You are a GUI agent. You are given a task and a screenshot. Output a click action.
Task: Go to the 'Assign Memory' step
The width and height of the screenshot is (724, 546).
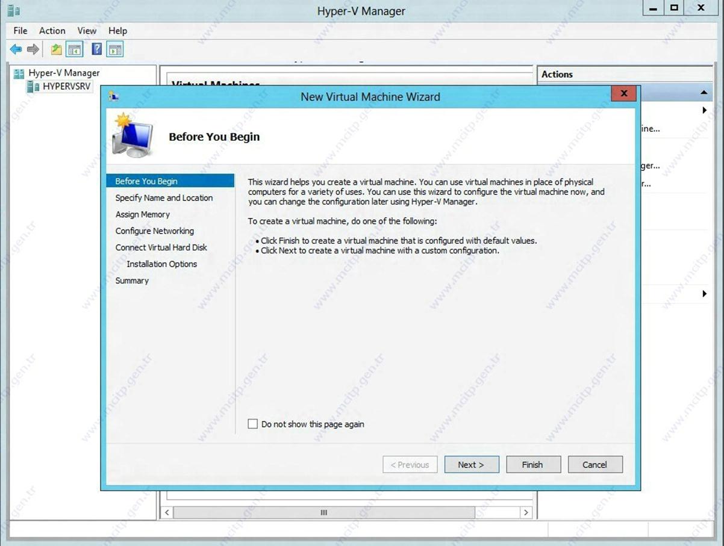pyautogui.click(x=143, y=214)
